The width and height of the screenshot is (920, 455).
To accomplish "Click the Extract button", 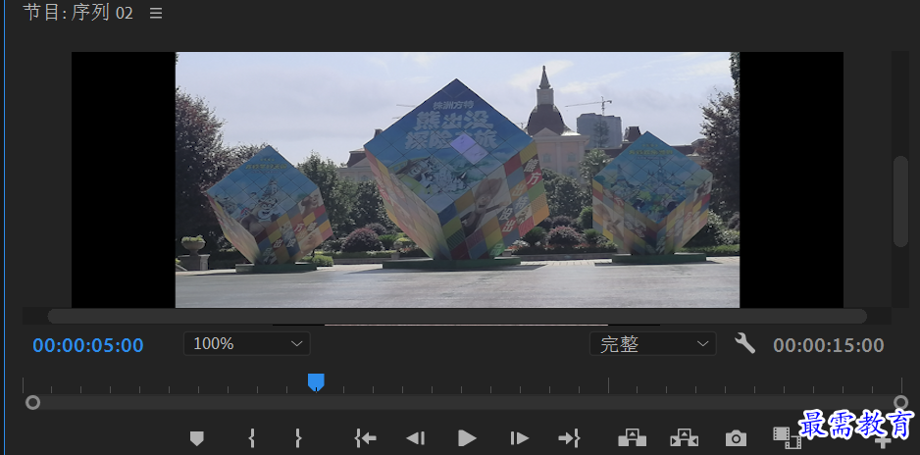I will tap(685, 438).
